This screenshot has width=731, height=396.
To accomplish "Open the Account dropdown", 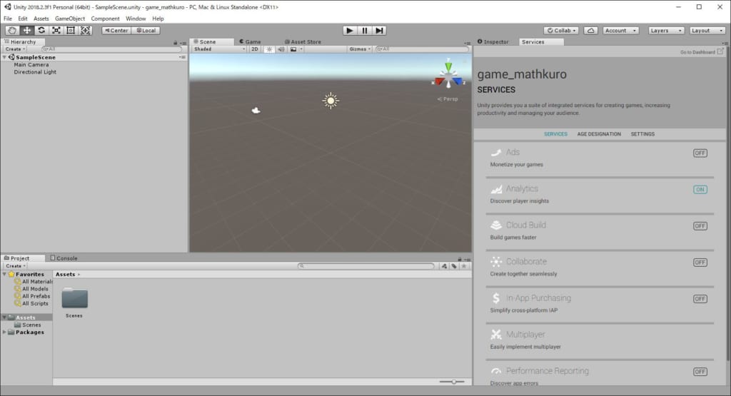I will (620, 30).
